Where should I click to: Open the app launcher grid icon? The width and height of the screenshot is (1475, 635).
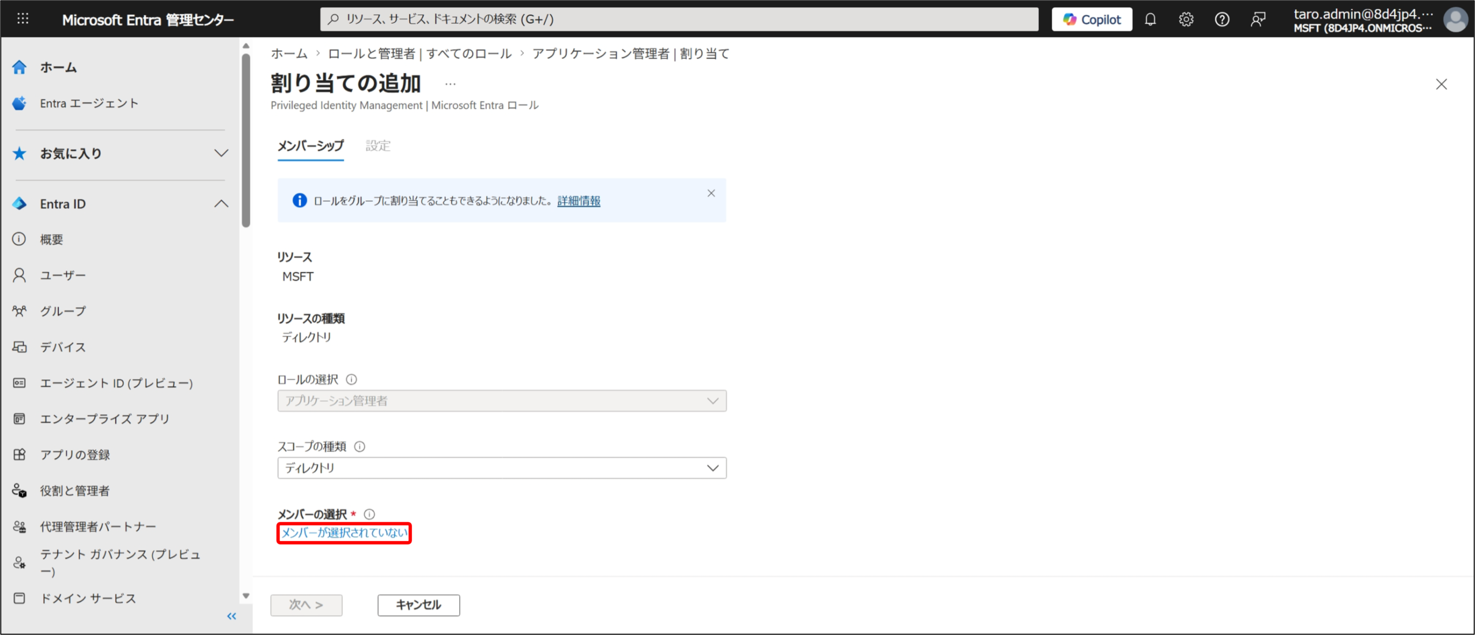coord(22,19)
